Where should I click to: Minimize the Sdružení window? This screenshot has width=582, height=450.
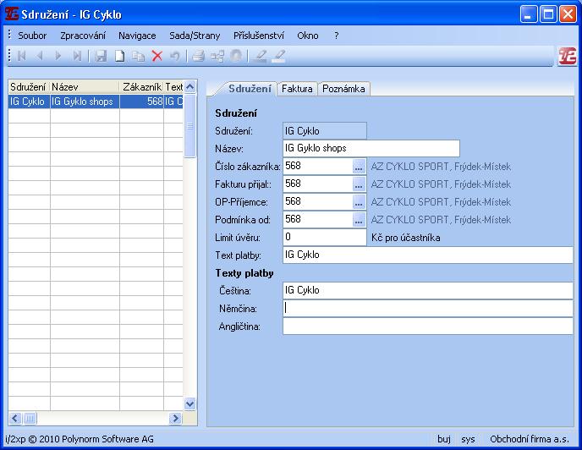click(x=529, y=14)
